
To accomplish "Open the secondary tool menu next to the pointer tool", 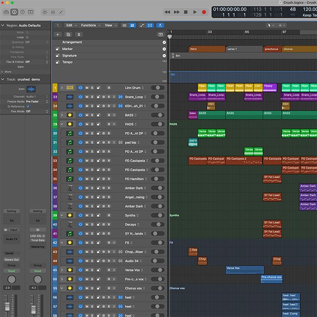I will tap(282, 25).
